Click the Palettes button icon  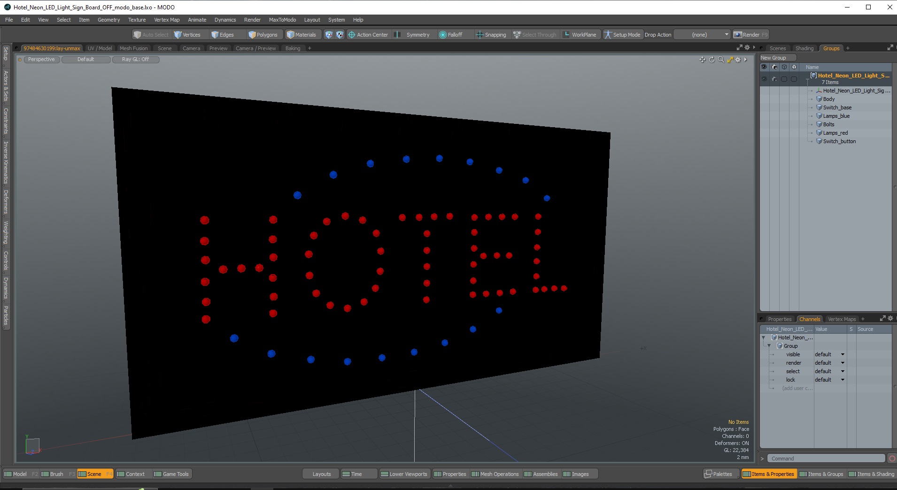(708, 474)
